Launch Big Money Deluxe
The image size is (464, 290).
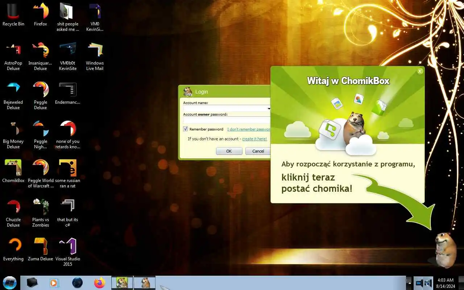tap(13, 134)
